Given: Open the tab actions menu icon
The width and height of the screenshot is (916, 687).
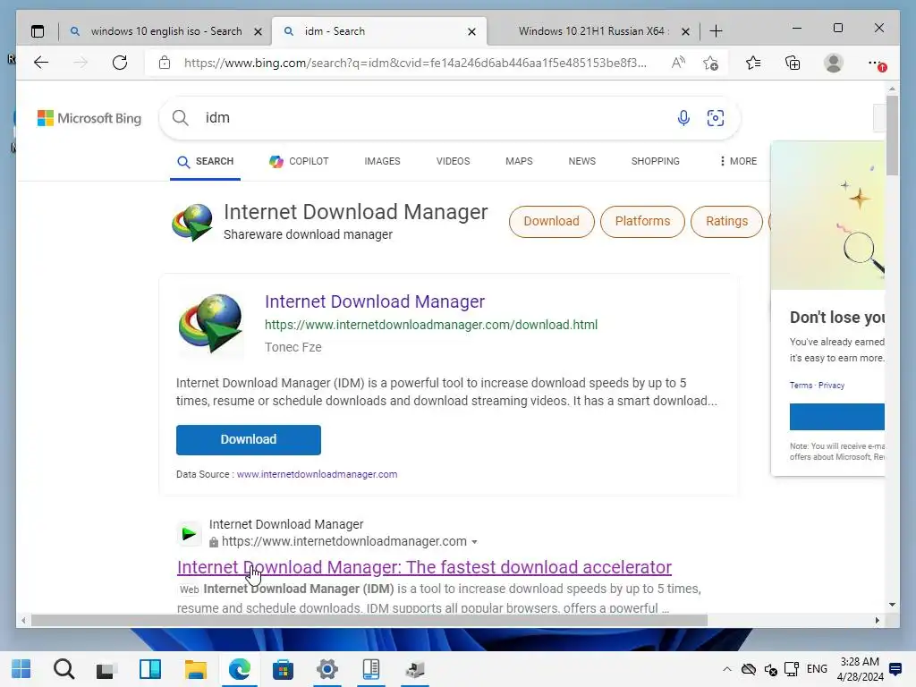Looking at the screenshot, I should [38, 31].
